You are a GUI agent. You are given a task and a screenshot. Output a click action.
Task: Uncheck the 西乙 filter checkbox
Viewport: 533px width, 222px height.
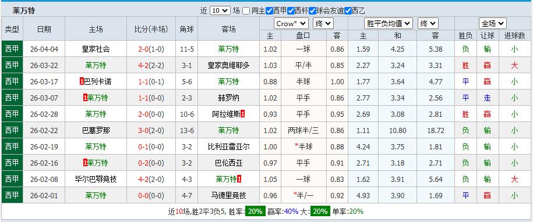point(348,10)
